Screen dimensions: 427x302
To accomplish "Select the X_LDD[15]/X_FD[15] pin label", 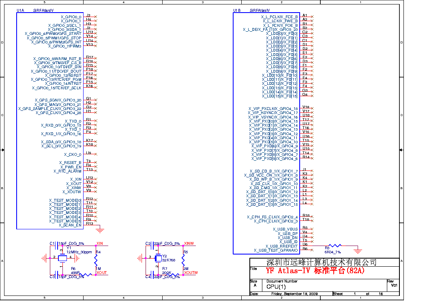I will point(280,96).
